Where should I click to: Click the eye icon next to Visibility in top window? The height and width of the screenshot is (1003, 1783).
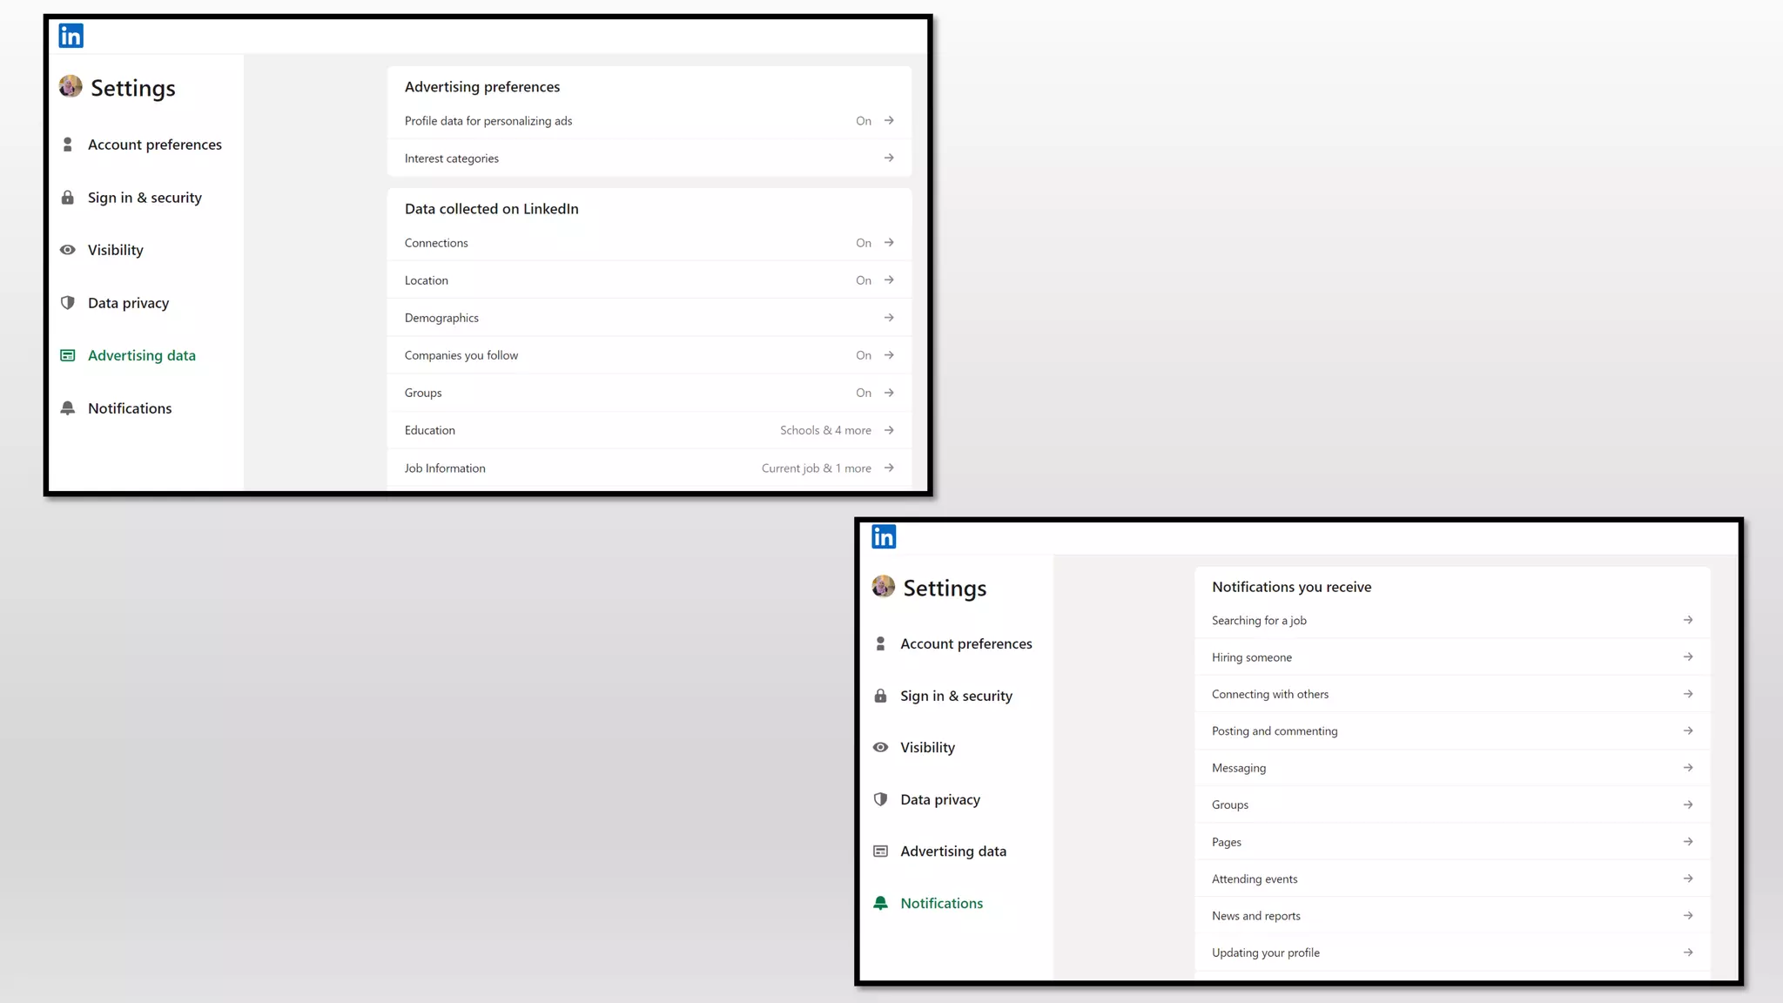coord(67,250)
